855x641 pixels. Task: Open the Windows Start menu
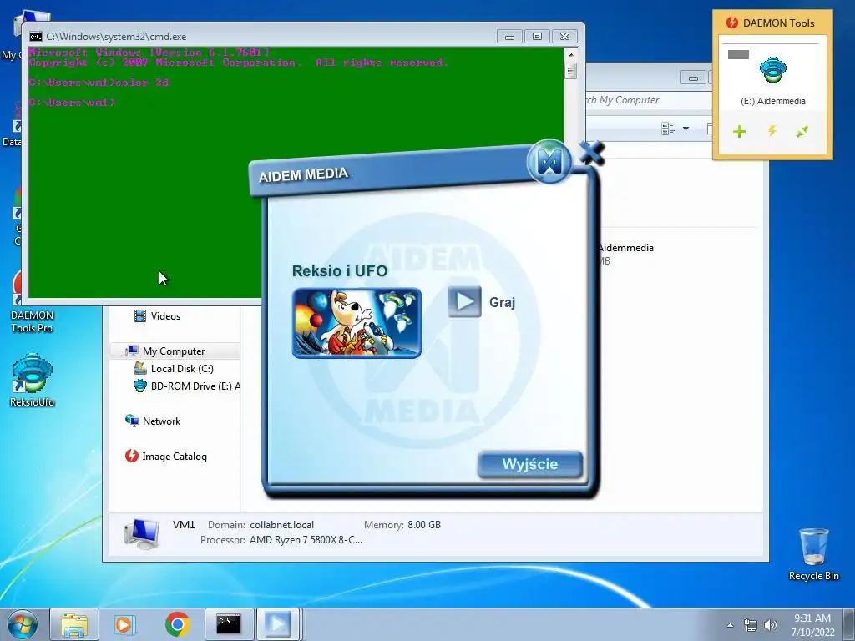pyautogui.click(x=23, y=624)
